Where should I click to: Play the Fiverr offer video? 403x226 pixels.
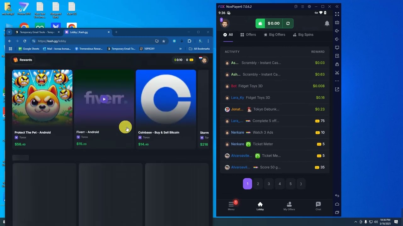(x=104, y=99)
